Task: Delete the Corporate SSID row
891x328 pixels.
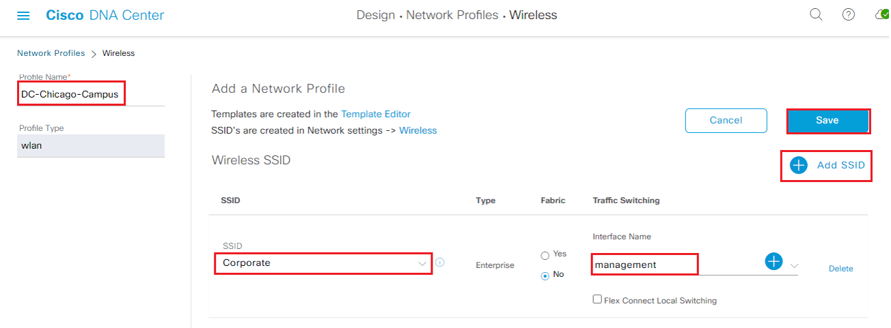Action: [841, 269]
